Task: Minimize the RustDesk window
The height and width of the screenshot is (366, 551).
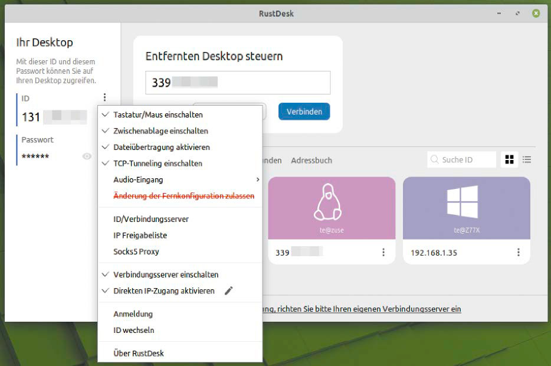Action: click(499, 14)
